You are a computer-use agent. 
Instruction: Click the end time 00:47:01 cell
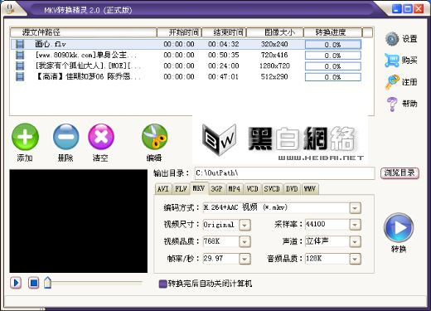click(x=224, y=76)
